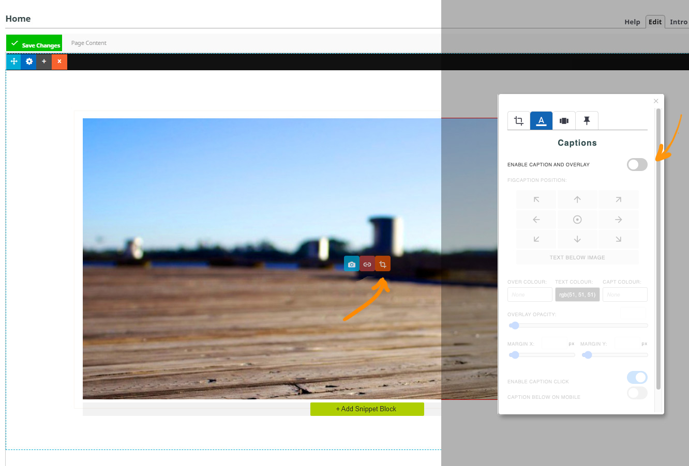Image resolution: width=689 pixels, height=466 pixels.
Task: Set caption position to top-left arrow
Action: pos(536,199)
